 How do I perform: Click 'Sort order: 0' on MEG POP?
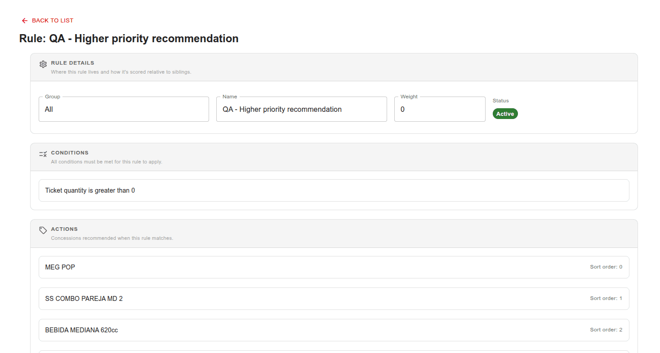point(606,267)
